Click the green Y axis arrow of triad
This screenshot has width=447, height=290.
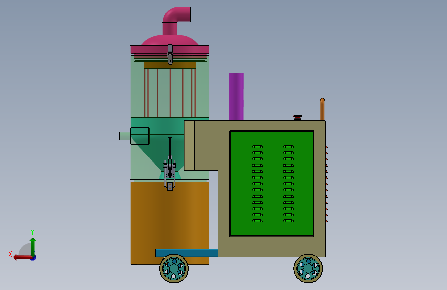click(33, 247)
